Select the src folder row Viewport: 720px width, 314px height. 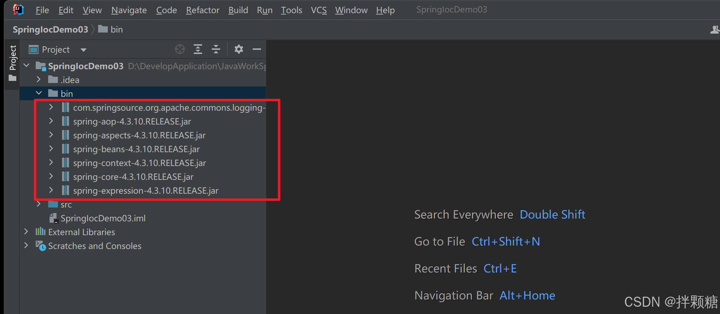(x=143, y=204)
